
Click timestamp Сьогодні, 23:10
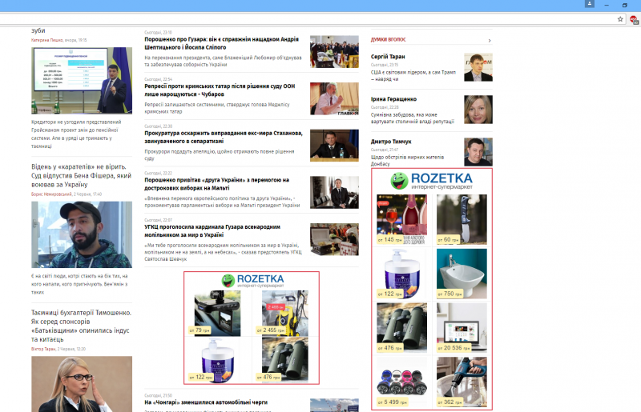point(158,32)
